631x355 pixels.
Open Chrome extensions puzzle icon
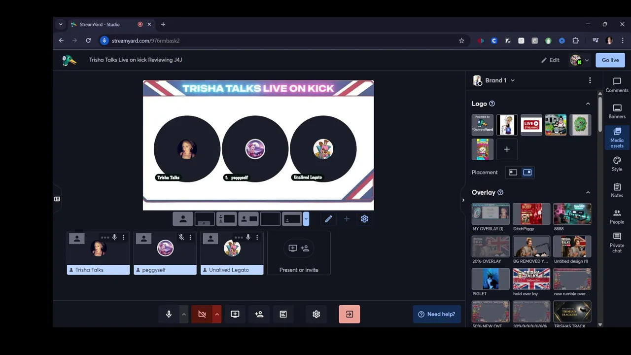coord(575,40)
